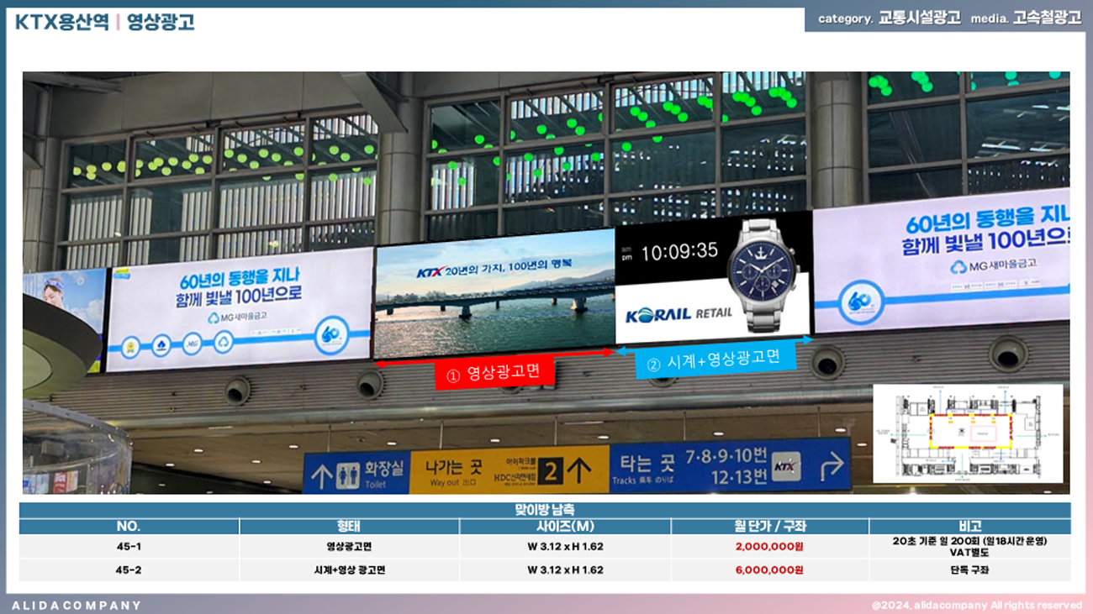Click the KTX logo in the bridge video ad
The image size is (1093, 614).
click(x=429, y=271)
